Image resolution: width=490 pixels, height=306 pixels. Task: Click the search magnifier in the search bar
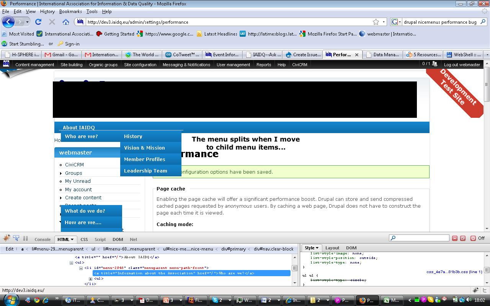[483, 22]
